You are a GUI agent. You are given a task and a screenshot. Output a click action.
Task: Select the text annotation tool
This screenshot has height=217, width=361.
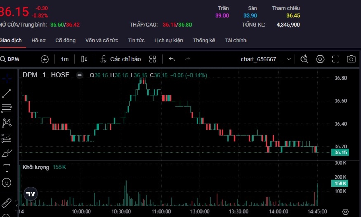coord(7,168)
